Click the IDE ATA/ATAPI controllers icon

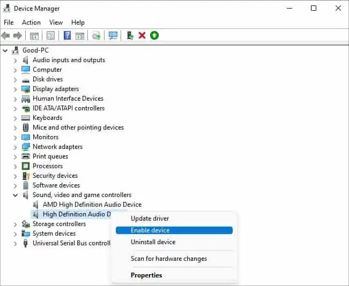tap(26, 108)
